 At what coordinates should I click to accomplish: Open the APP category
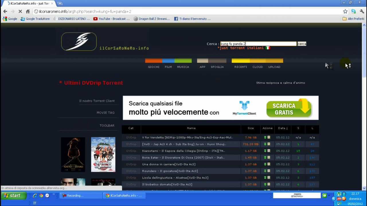(x=202, y=67)
